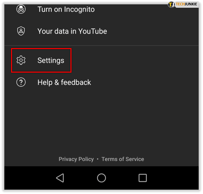This screenshot has height=194, width=203.
Task: Tap the Android recents square button
Action: (x=143, y=178)
